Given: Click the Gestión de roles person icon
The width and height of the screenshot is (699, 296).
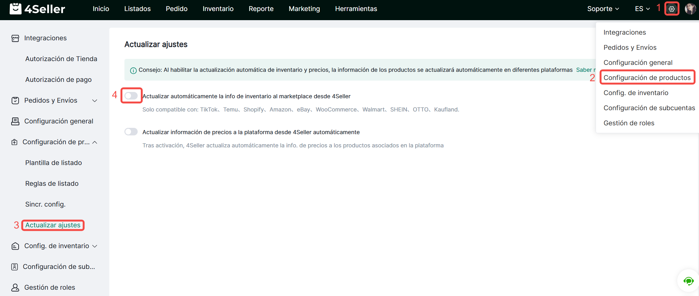Looking at the screenshot, I should [x=15, y=287].
